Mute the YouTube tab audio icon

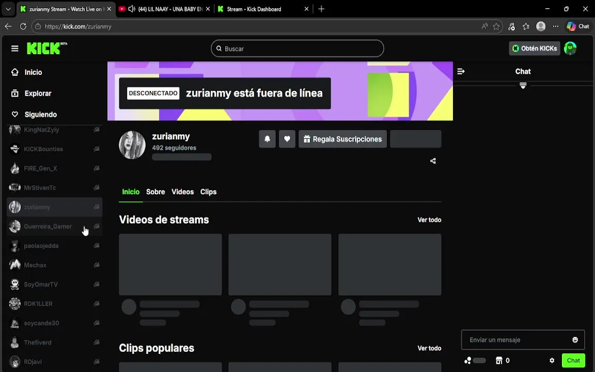coord(132,9)
